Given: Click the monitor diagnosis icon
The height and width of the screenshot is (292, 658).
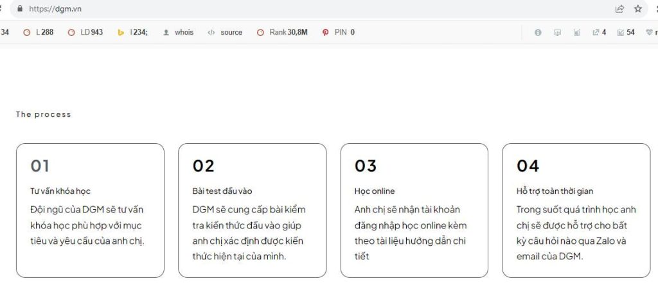Looking at the screenshot, I should [x=557, y=32].
